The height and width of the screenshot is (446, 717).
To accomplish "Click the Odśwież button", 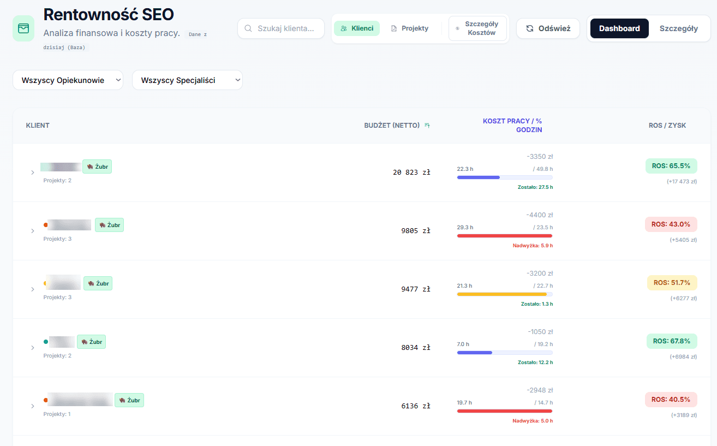I will (x=548, y=28).
